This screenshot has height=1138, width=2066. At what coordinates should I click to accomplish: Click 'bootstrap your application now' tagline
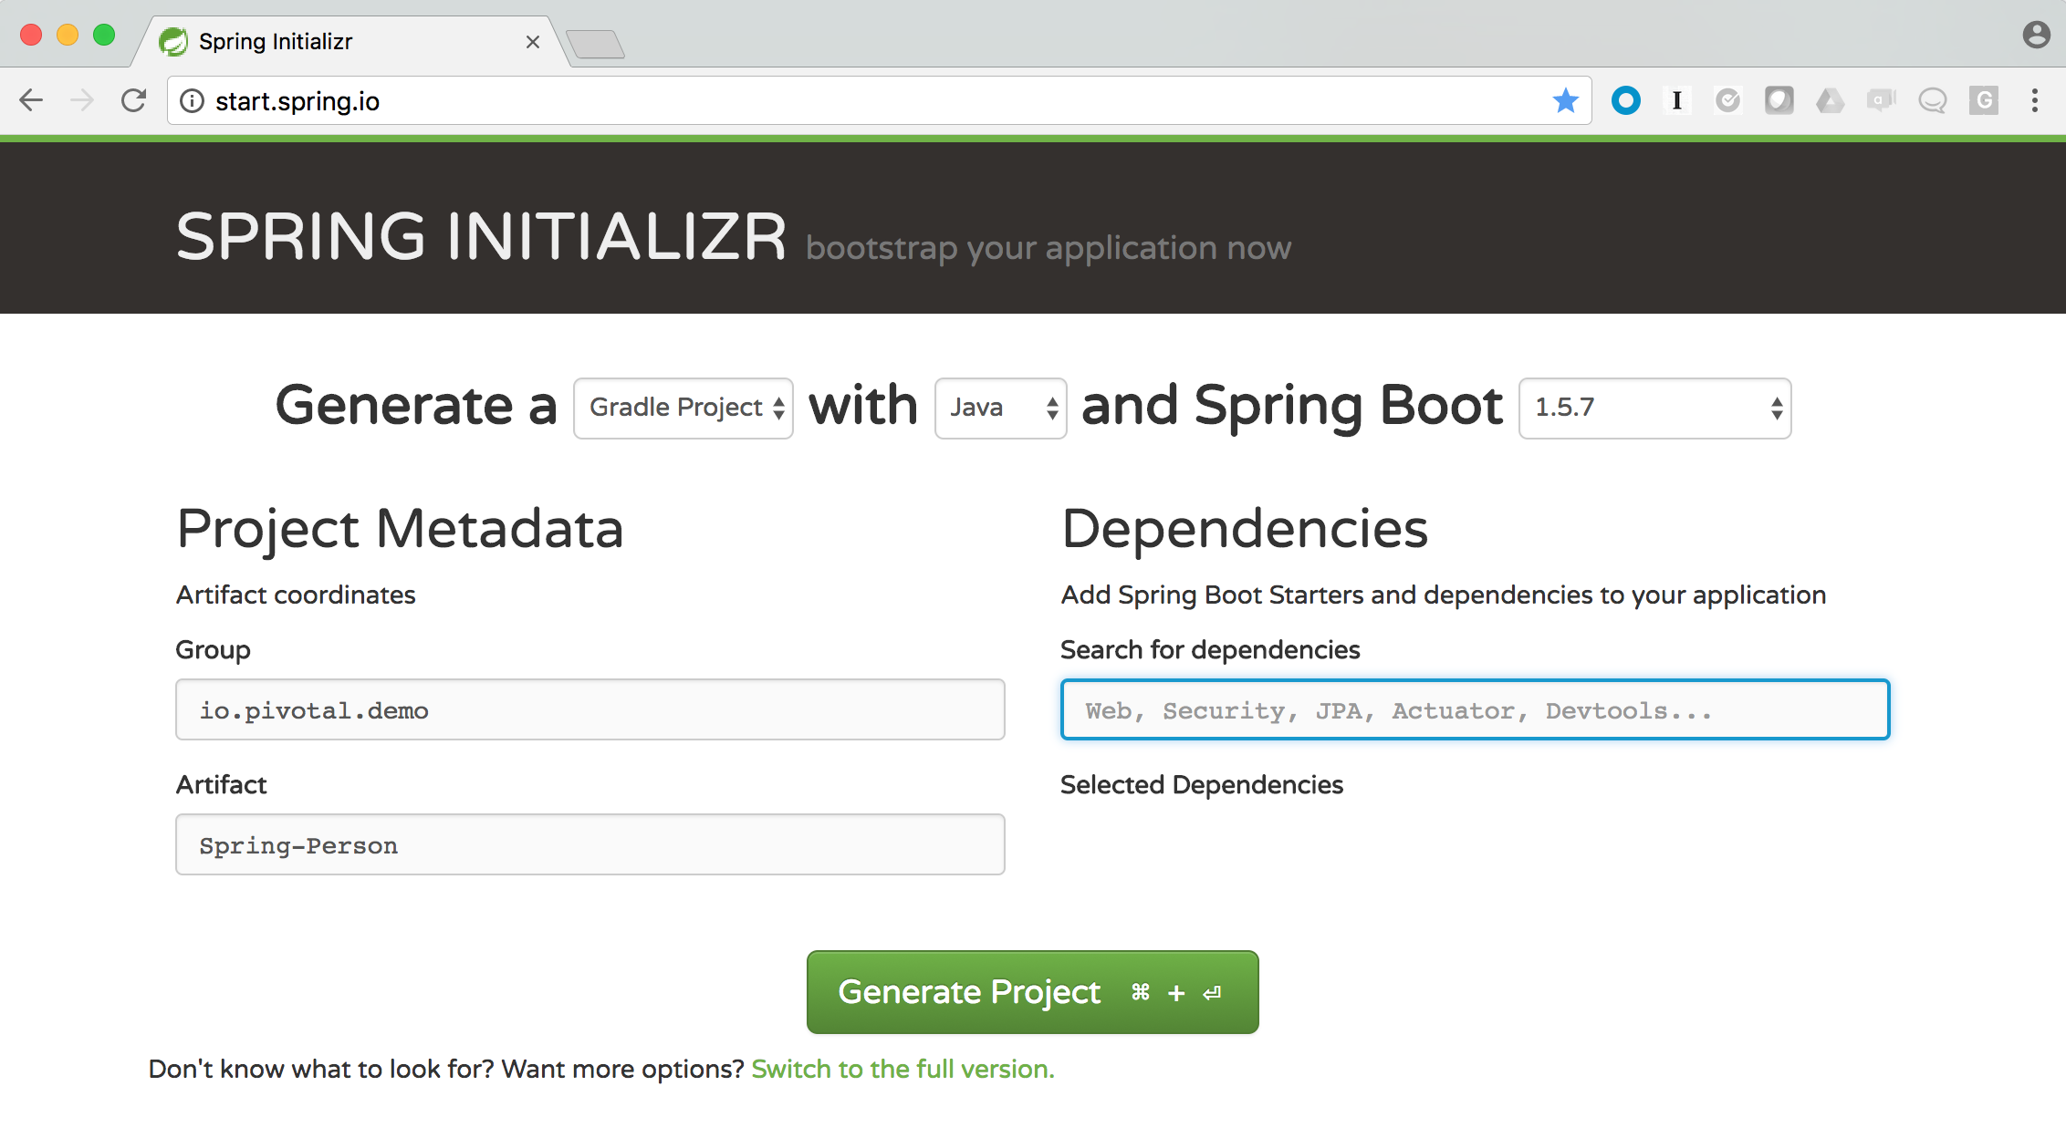[1049, 248]
